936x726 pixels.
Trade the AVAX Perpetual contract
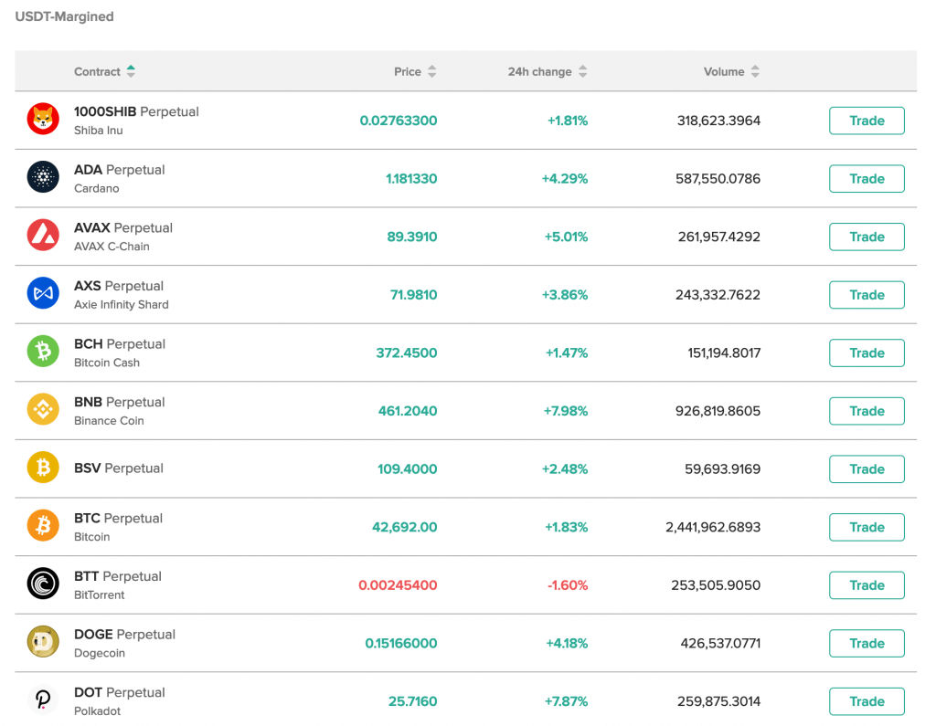point(867,237)
